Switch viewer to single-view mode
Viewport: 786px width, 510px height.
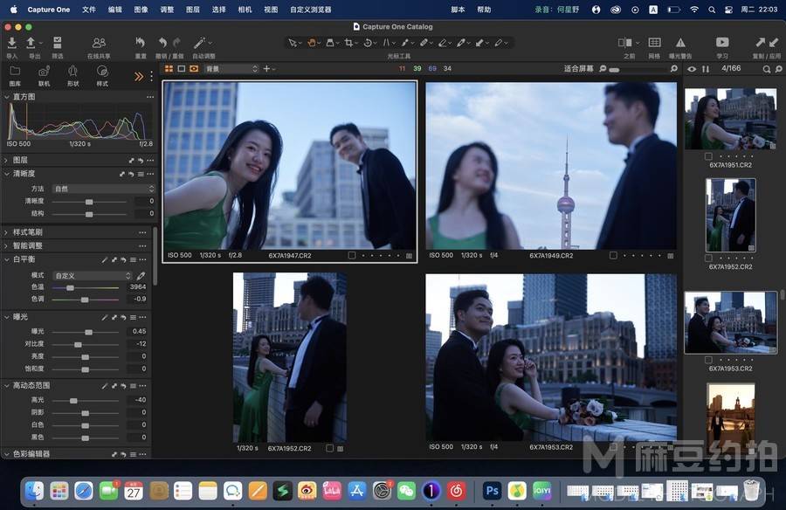click(x=182, y=69)
